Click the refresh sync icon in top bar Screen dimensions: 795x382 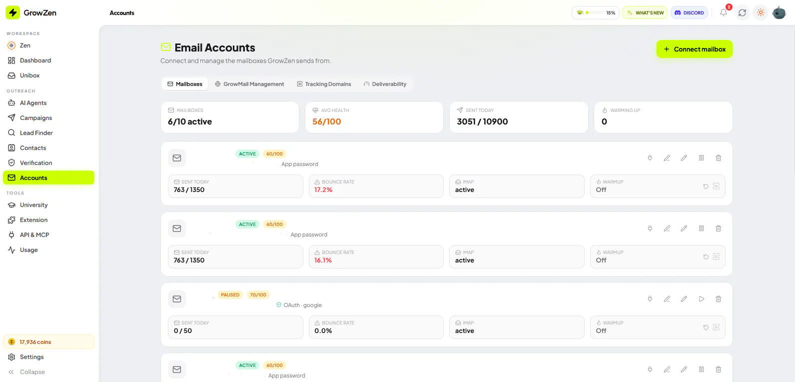pyautogui.click(x=742, y=12)
